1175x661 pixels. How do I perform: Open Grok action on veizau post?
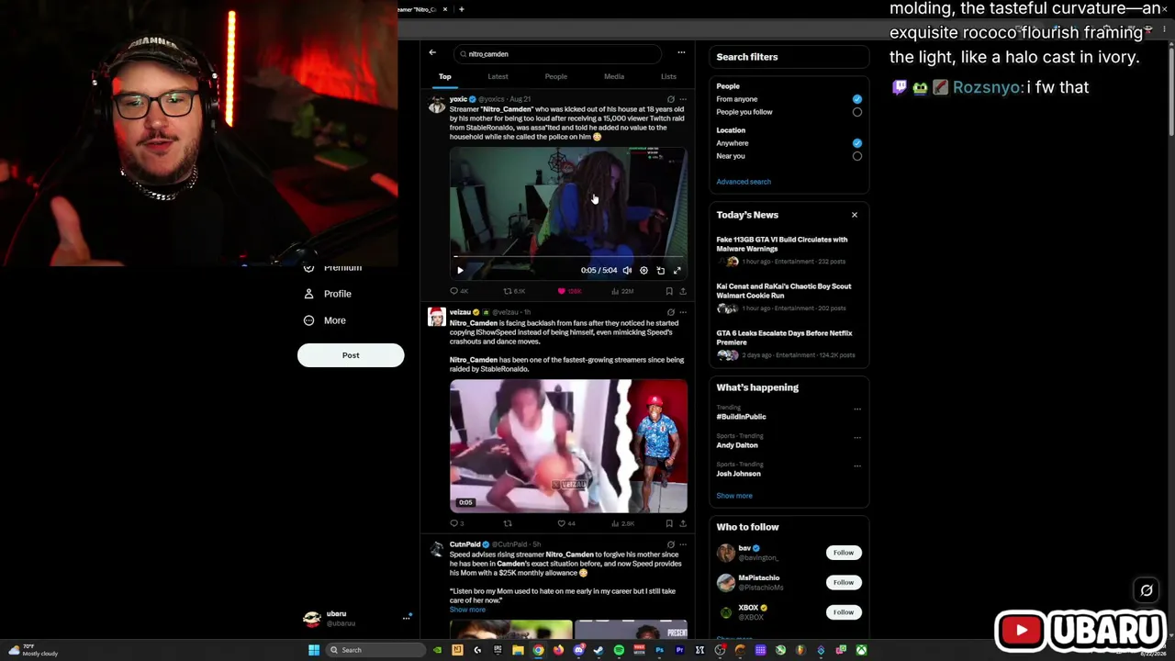click(670, 312)
